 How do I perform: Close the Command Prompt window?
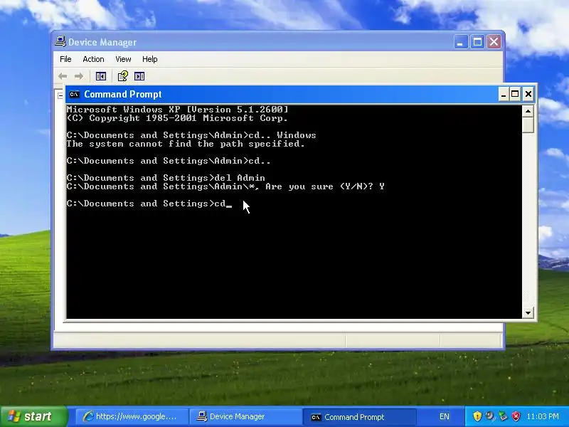click(528, 95)
